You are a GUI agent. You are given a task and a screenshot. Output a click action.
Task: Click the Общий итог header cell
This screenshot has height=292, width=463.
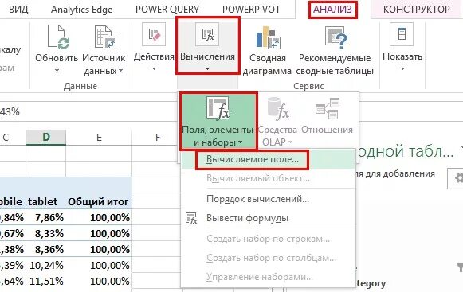point(99,202)
